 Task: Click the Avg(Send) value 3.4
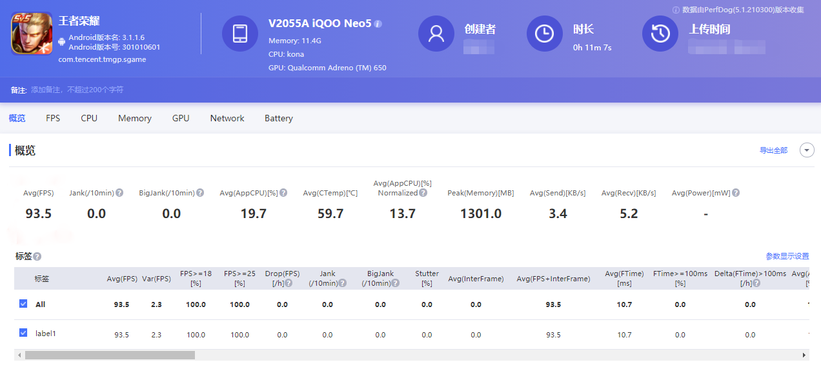558,214
